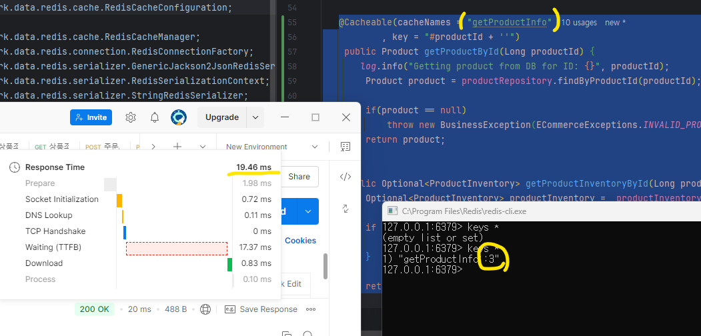Click the DNS Lookup row label
The image size is (701, 336).
49,215
